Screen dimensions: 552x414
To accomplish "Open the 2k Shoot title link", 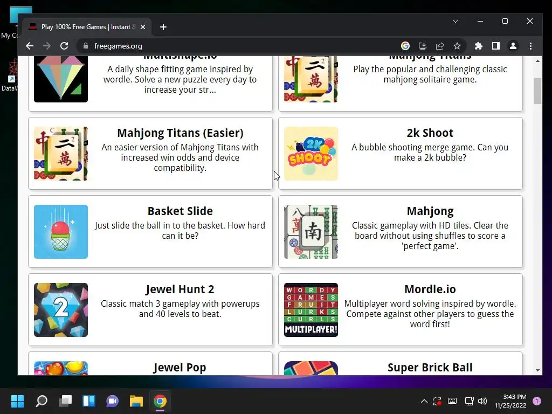I will pos(430,133).
